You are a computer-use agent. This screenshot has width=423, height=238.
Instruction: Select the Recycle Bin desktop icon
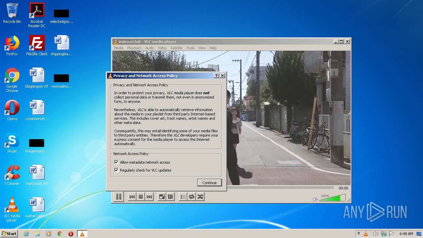[x=12, y=13]
